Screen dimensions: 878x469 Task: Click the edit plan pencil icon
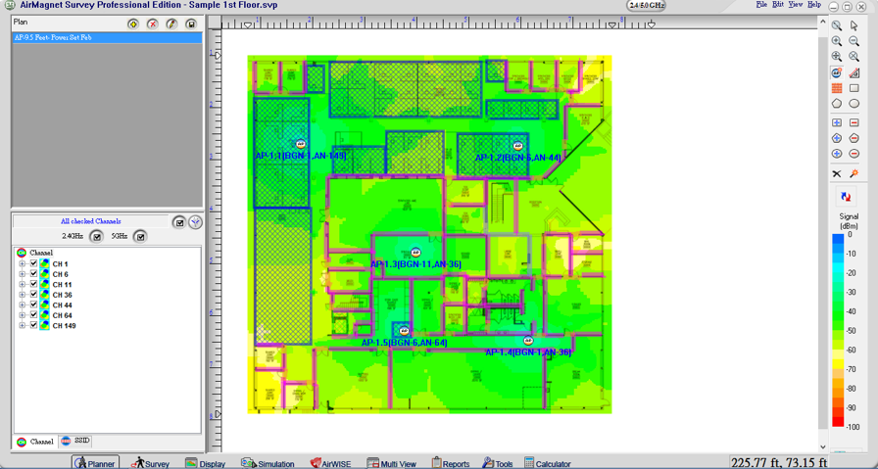[x=171, y=23]
